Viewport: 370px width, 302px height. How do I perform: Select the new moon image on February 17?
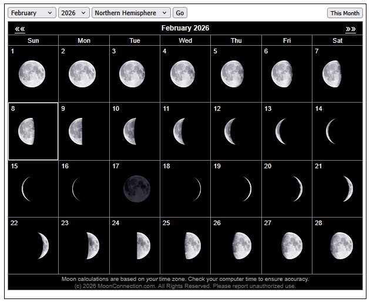tap(136, 189)
